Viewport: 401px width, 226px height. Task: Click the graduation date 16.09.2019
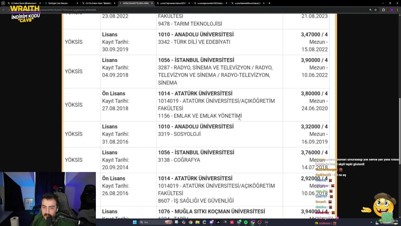[315, 142]
